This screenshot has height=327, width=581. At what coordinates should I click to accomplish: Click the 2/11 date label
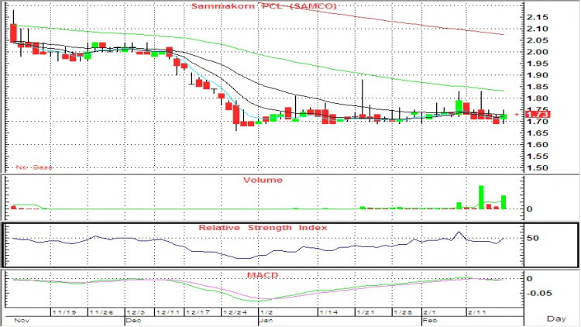[477, 312]
